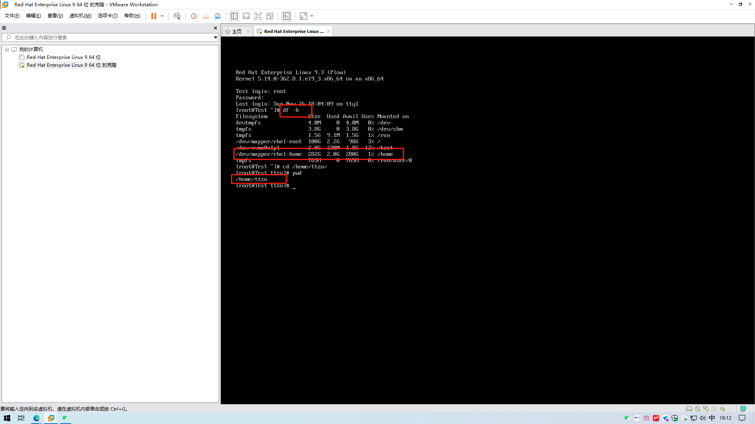Open the clock showing 19:12
755x424 pixels.
click(726, 418)
